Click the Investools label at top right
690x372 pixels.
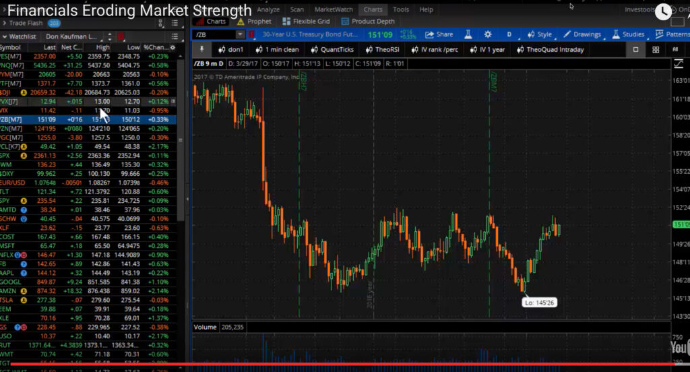[639, 9]
